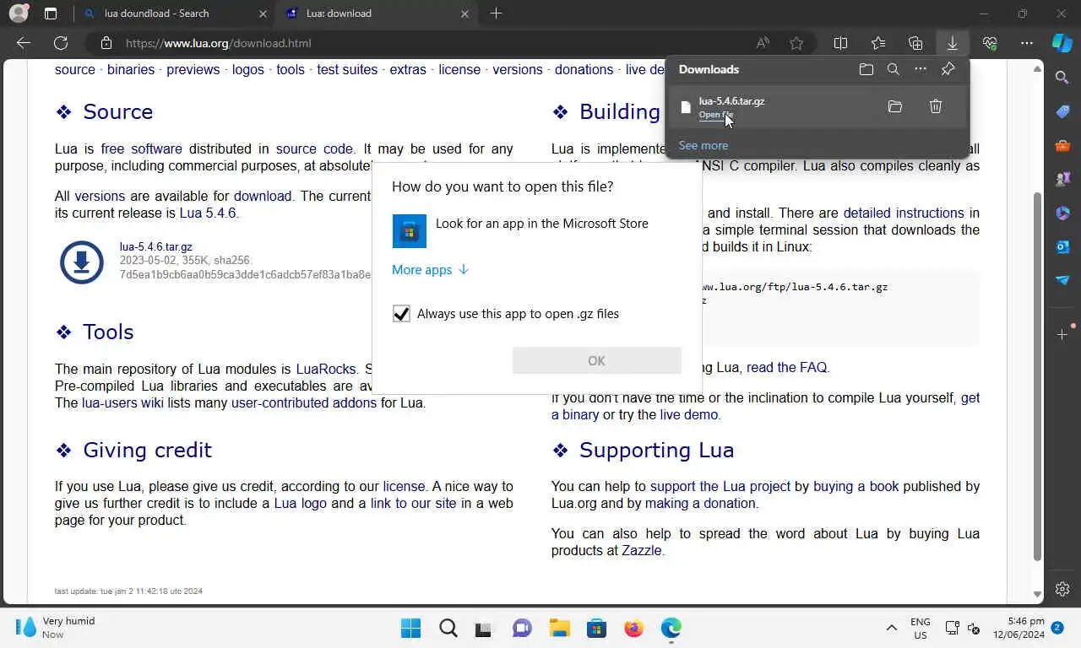The image size is (1081, 648).
Task: Open tab actions menu icon
Action: point(51,13)
